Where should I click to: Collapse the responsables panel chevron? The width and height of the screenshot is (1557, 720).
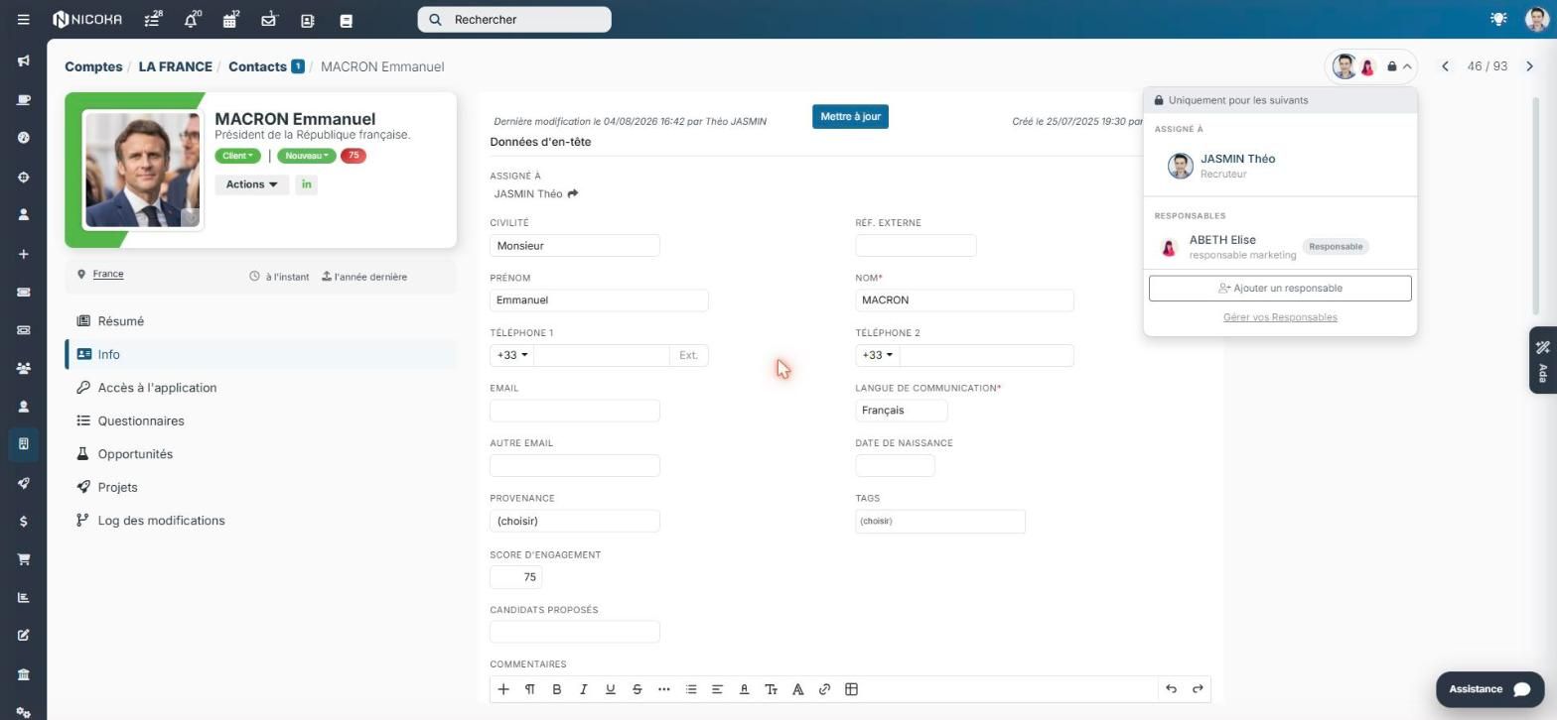tap(1407, 66)
